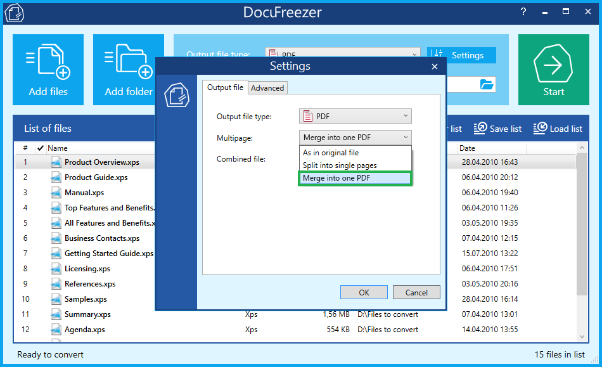Start conversion with the green Start button
This screenshot has width=602, height=367.
(x=554, y=70)
